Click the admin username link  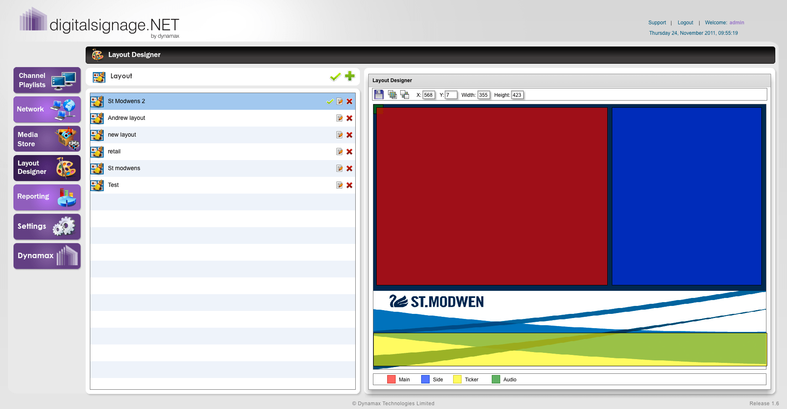tap(737, 23)
